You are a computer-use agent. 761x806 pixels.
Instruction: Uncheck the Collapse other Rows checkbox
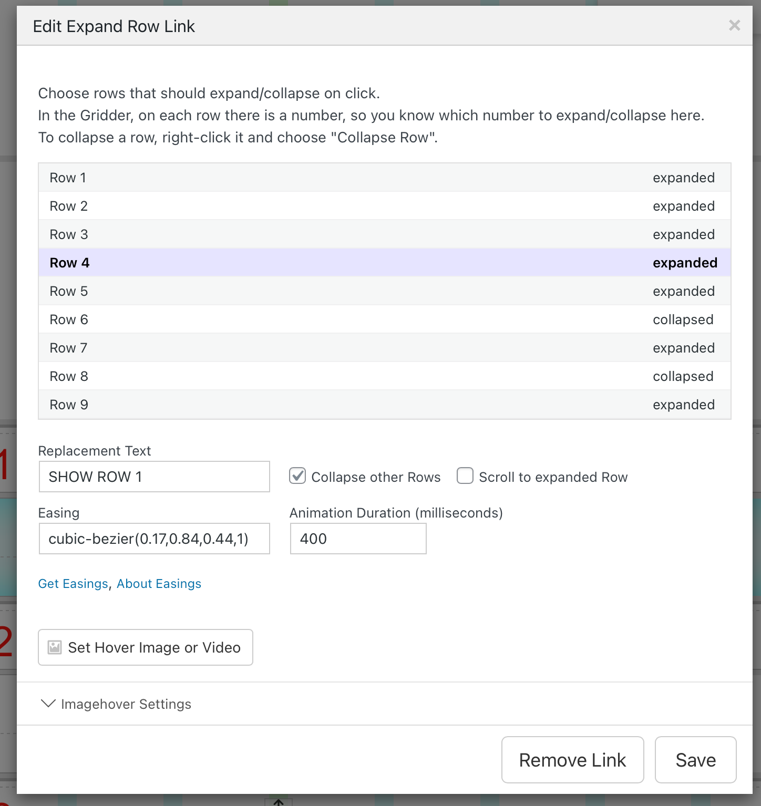coord(297,476)
